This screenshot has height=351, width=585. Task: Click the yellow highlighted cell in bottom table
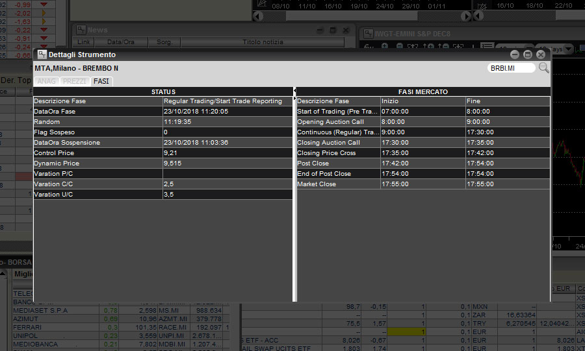click(x=406, y=332)
